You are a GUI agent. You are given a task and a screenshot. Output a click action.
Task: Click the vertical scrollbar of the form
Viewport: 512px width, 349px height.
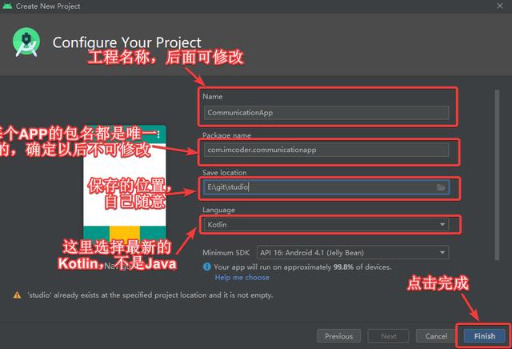click(497, 174)
